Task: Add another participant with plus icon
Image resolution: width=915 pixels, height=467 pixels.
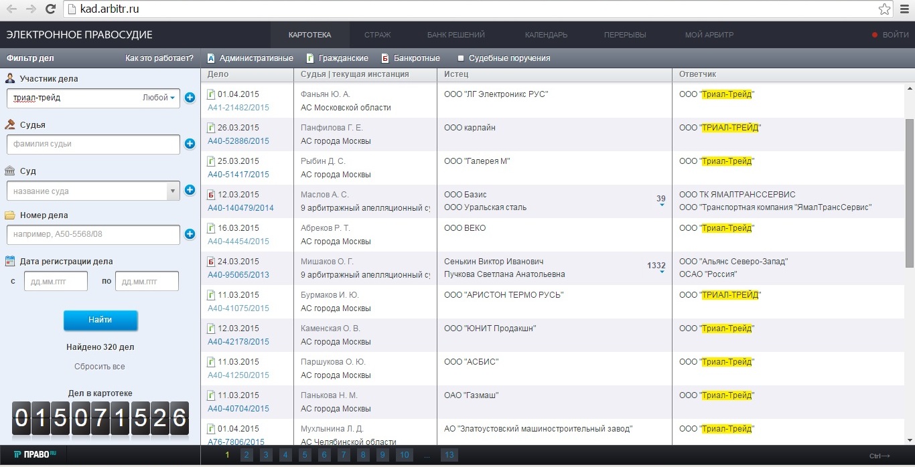Action: click(x=190, y=98)
